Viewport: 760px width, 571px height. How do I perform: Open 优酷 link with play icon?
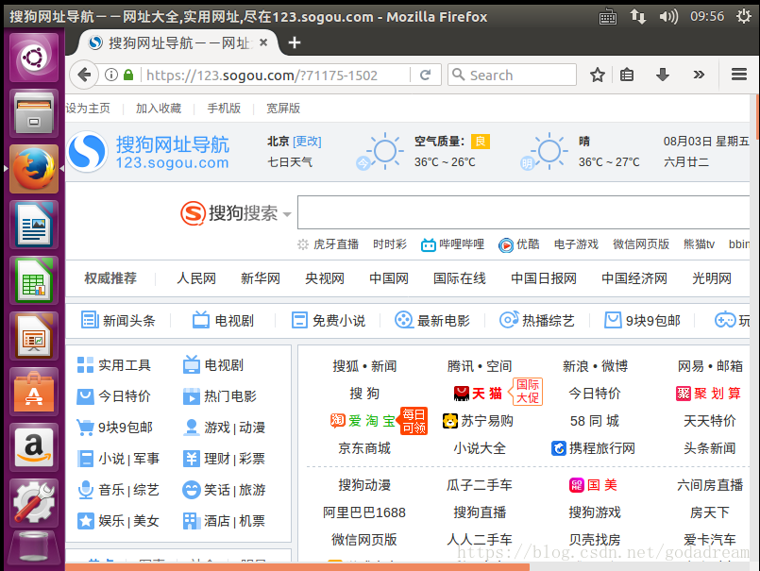point(519,244)
